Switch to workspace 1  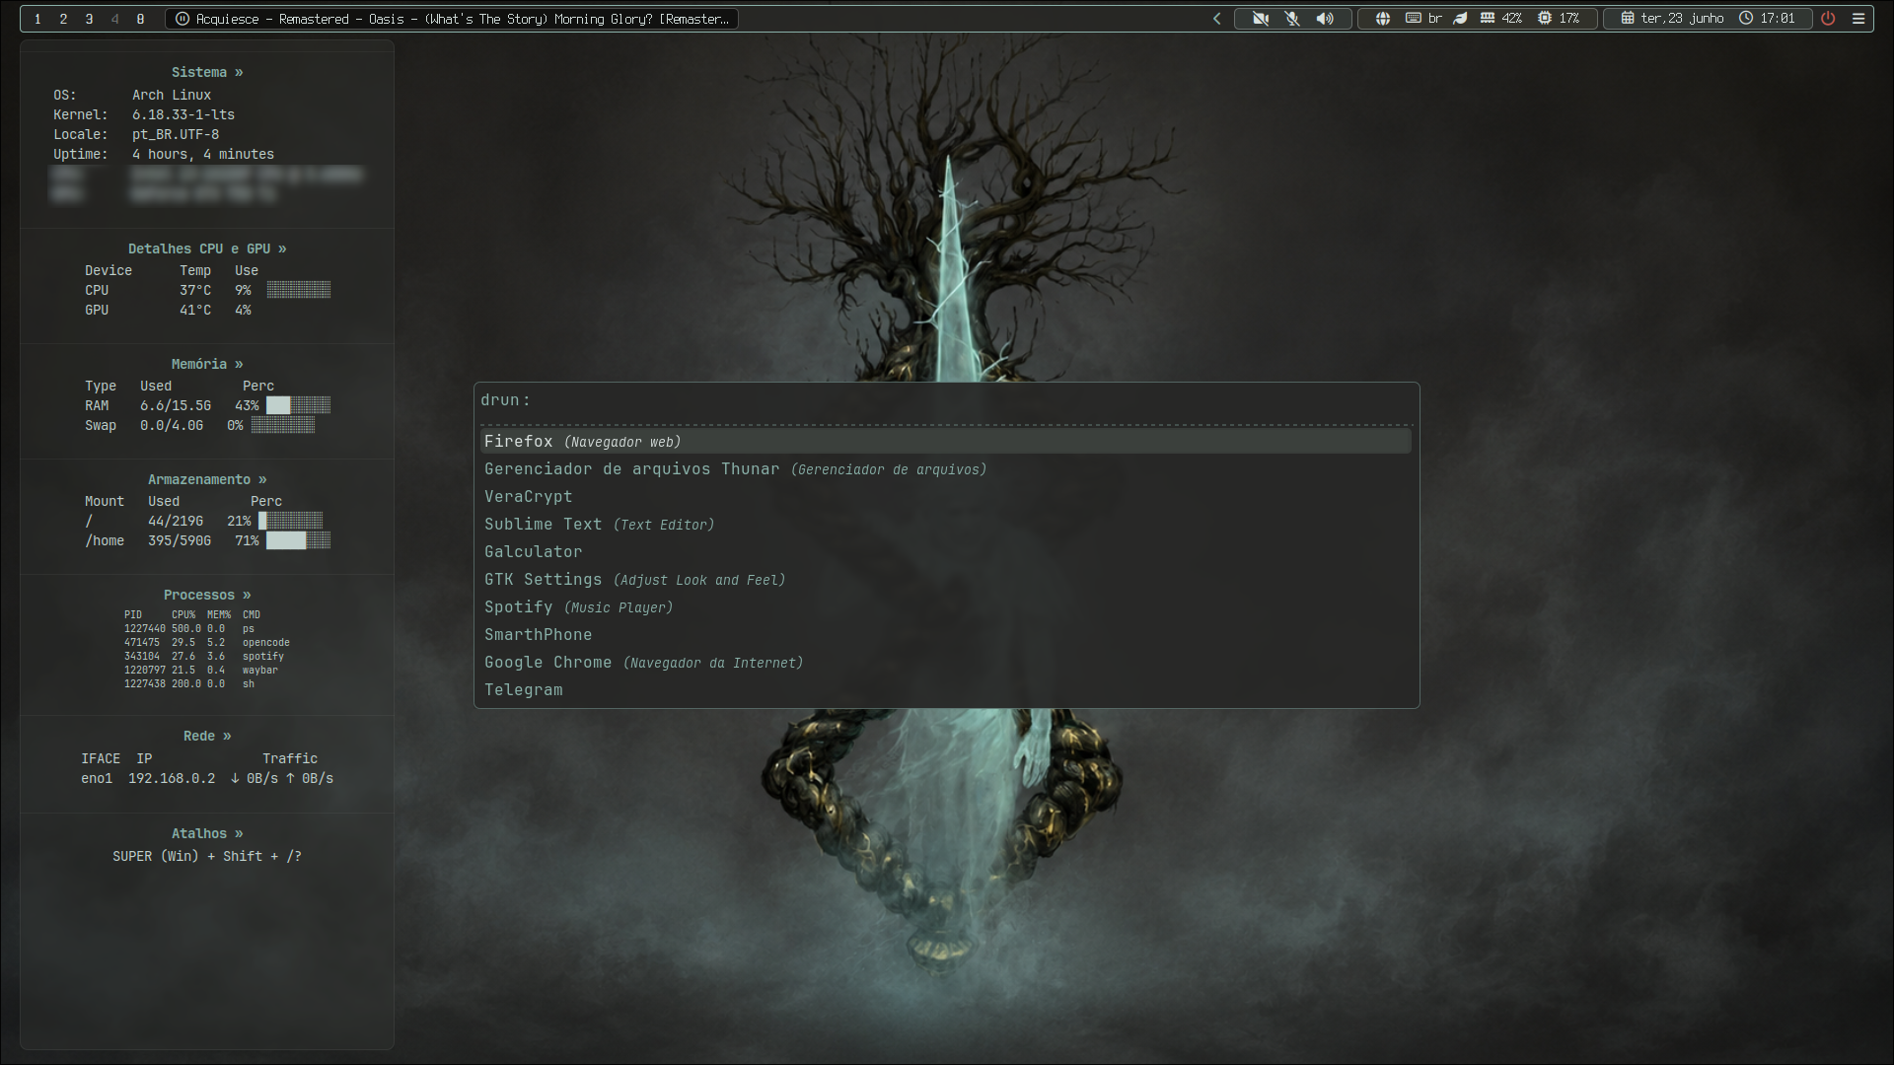coord(37,19)
